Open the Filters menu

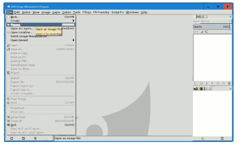(87, 12)
